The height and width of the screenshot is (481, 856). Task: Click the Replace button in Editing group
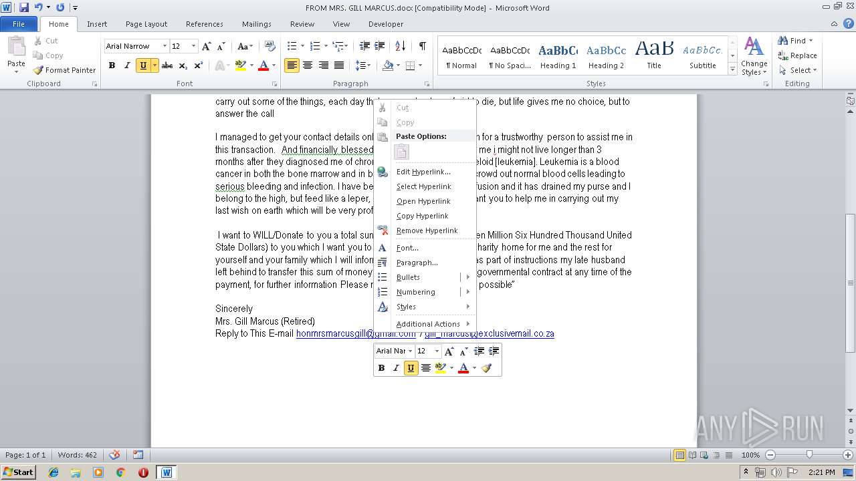click(x=797, y=55)
